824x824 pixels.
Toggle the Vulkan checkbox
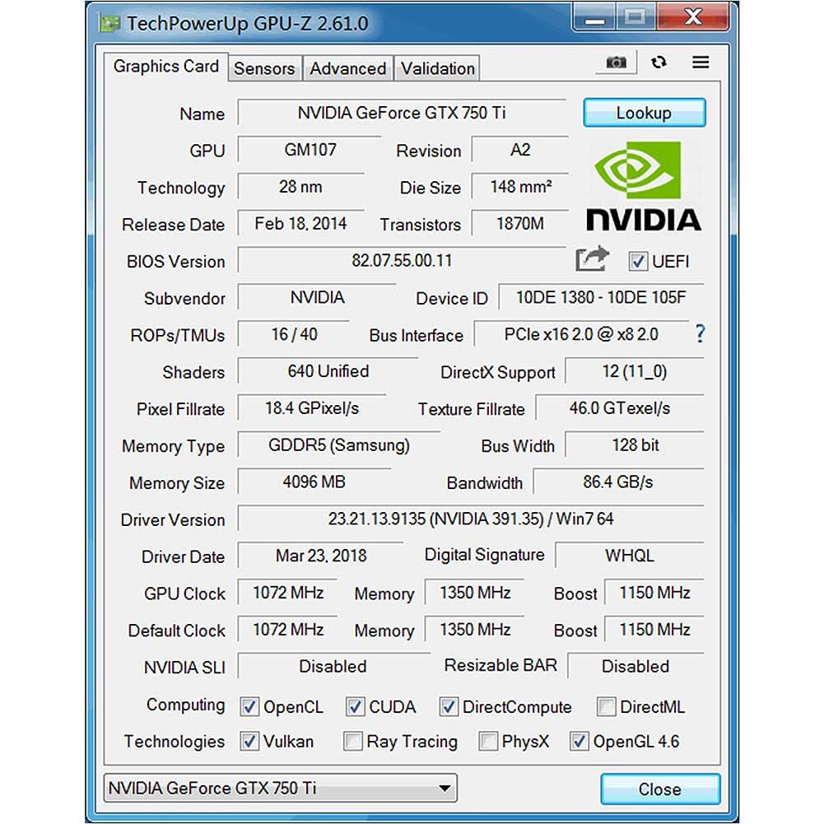[x=249, y=742]
